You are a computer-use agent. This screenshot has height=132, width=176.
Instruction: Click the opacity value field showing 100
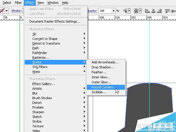click(105, 11)
